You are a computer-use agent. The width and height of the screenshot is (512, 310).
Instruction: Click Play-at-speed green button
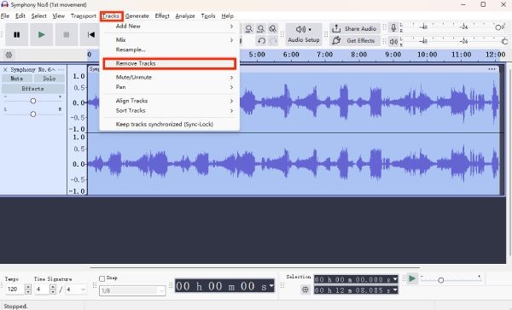point(412,278)
